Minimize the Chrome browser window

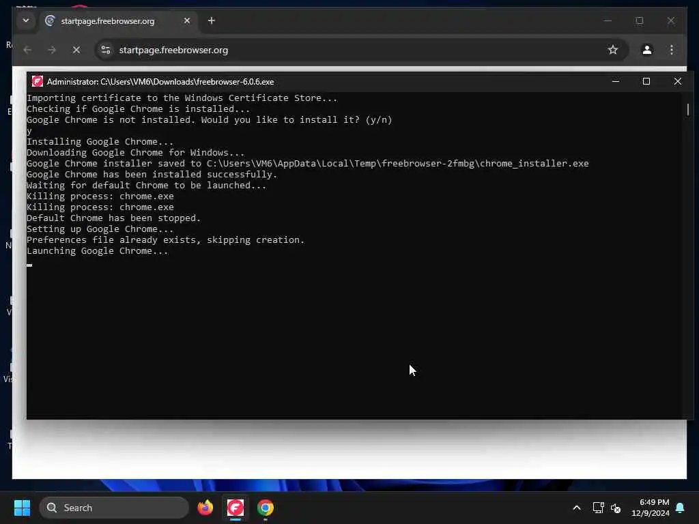tap(608, 20)
